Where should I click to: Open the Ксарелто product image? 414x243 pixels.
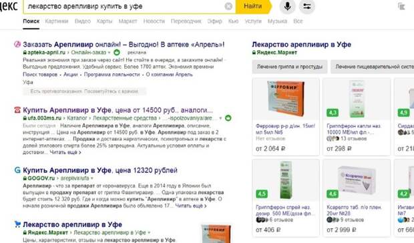coord(357,180)
